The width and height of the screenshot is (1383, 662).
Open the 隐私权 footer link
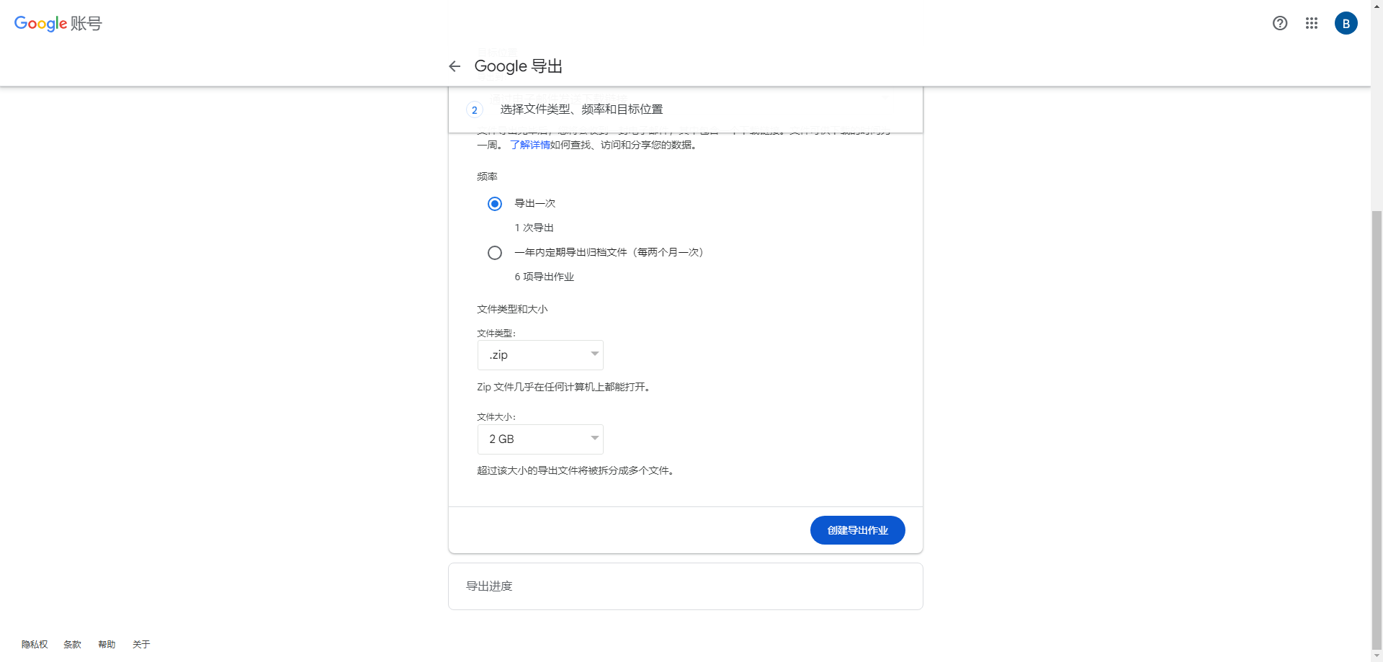pos(35,645)
